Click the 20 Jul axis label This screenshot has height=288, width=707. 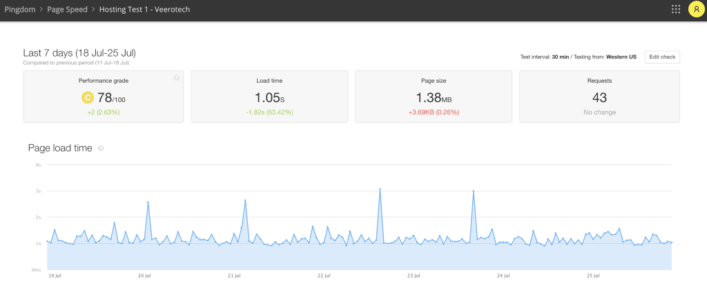coord(144,275)
